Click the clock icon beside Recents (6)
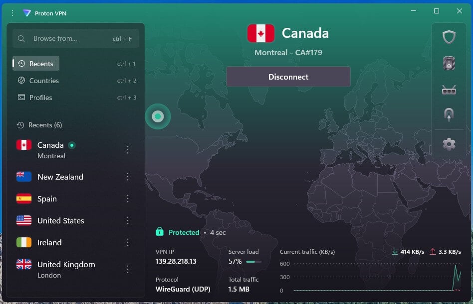Screen dimensions: 473x304 20,125
